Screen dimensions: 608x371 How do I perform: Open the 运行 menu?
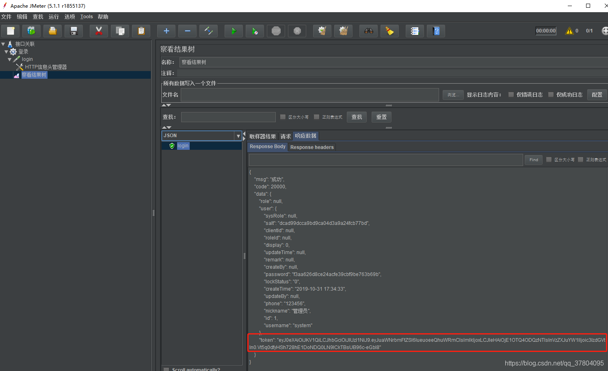point(54,17)
